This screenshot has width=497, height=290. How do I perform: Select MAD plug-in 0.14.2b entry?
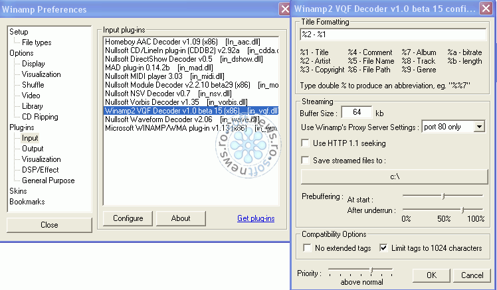[191, 68]
